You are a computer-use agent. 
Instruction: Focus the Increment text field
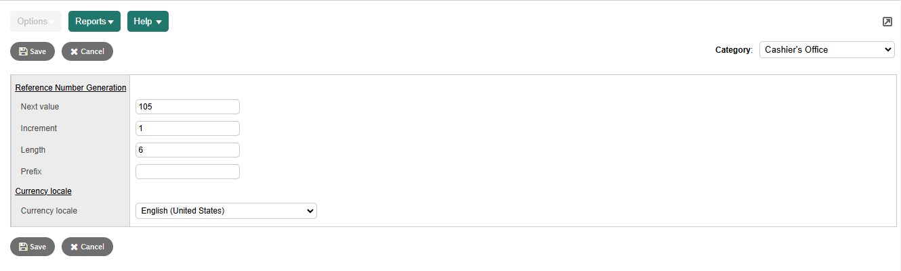188,128
